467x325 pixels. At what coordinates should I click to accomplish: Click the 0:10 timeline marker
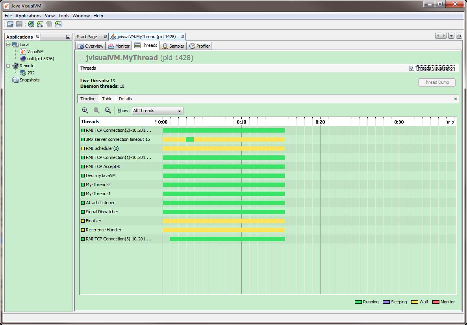pyautogui.click(x=241, y=122)
